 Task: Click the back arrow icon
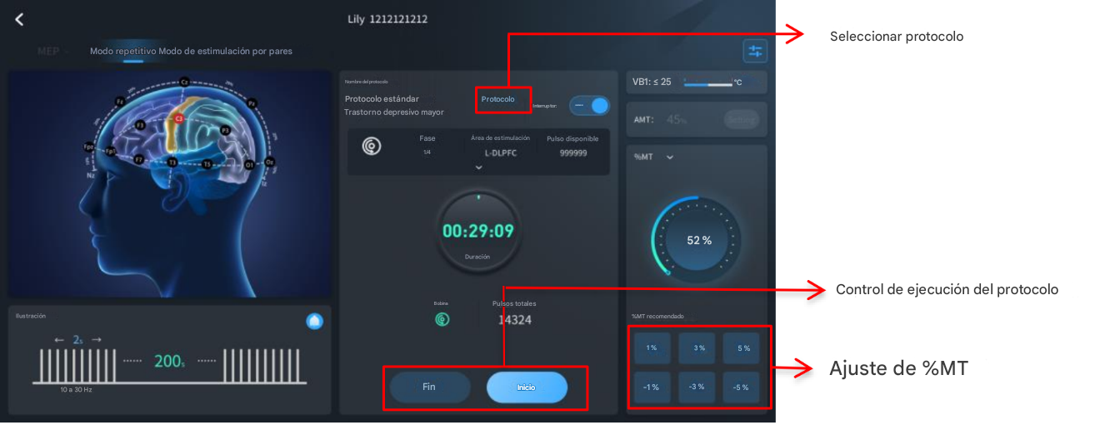[19, 19]
